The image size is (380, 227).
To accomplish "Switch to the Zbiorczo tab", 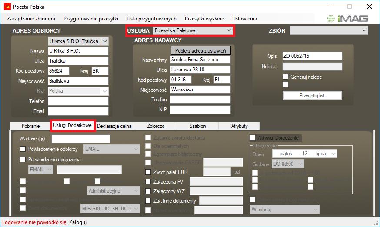I will coord(156,126).
